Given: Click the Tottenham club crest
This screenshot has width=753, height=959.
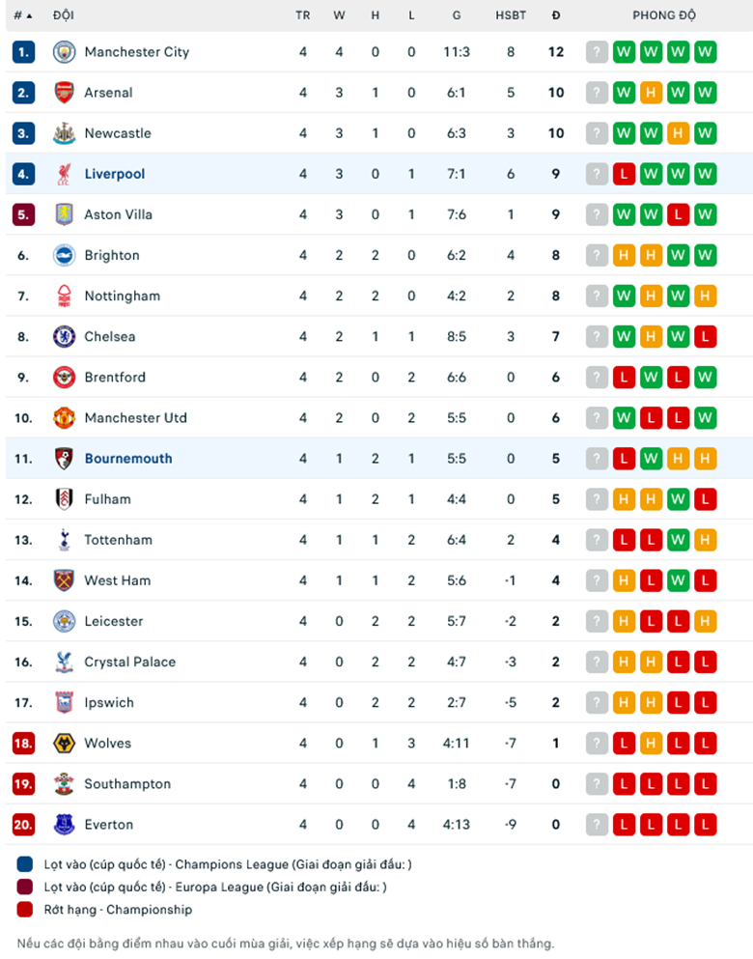Looking at the screenshot, I should pyautogui.click(x=64, y=540).
